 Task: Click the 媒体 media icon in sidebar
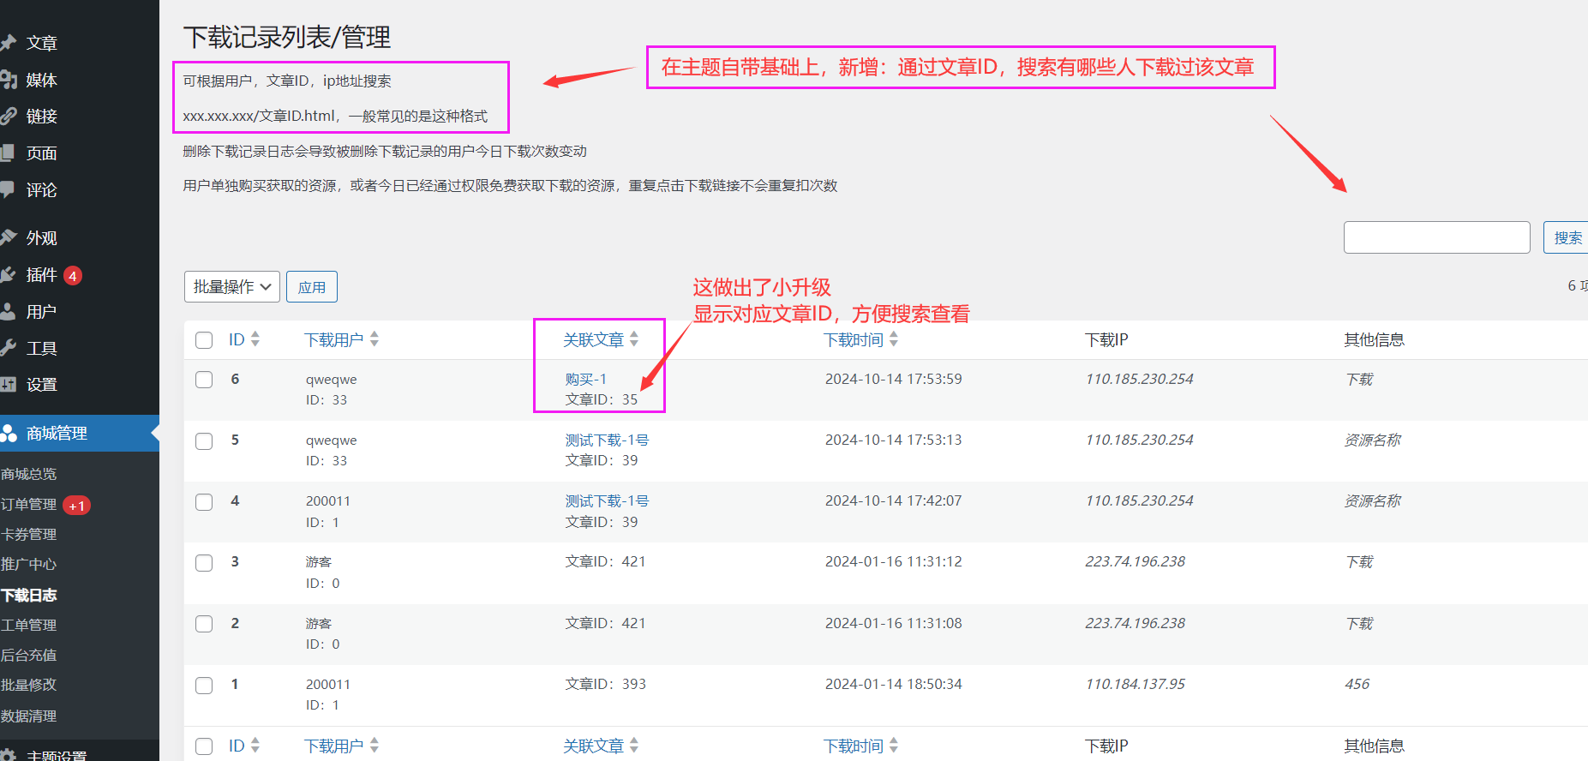[9, 80]
